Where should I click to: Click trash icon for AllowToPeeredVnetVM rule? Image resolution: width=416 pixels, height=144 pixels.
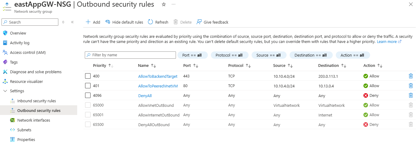[x=411, y=86]
